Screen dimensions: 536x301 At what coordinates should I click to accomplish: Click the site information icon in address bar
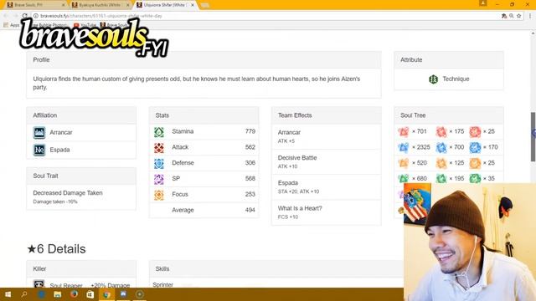pos(35,16)
